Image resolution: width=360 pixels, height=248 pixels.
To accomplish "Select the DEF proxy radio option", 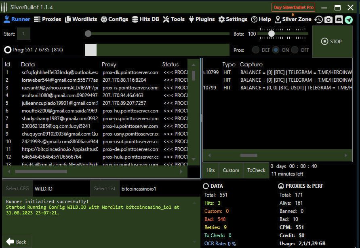I will click(x=256, y=50).
